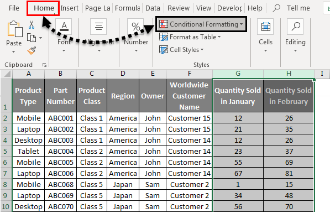The image size is (330, 213).
Task: Select the Class 2 cell in row 6
Action: (x=92, y=163)
